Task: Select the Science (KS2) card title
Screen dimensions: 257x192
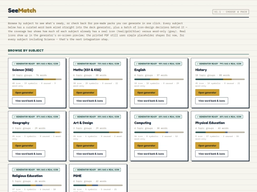Action: [x=23, y=70]
